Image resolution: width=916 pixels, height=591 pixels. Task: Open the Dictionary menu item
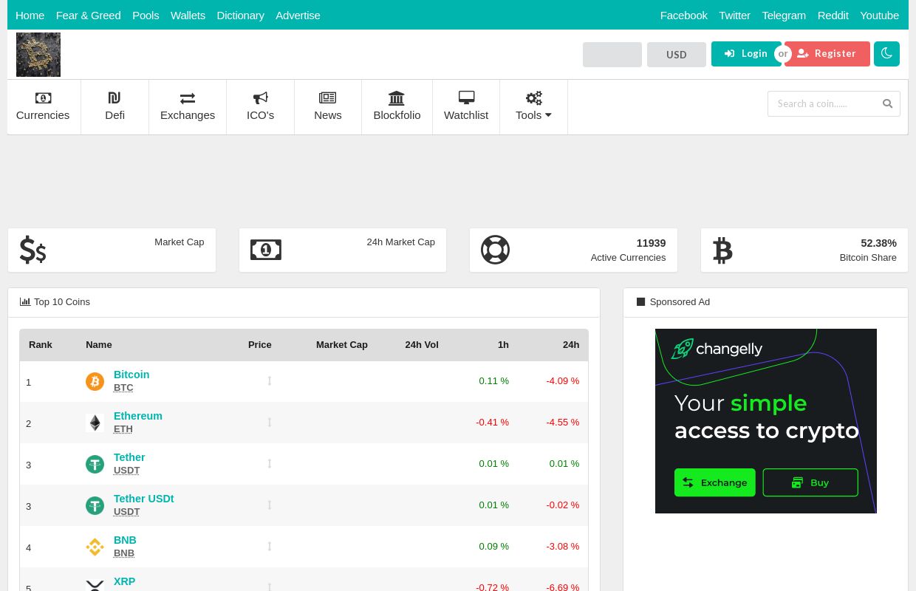(240, 15)
